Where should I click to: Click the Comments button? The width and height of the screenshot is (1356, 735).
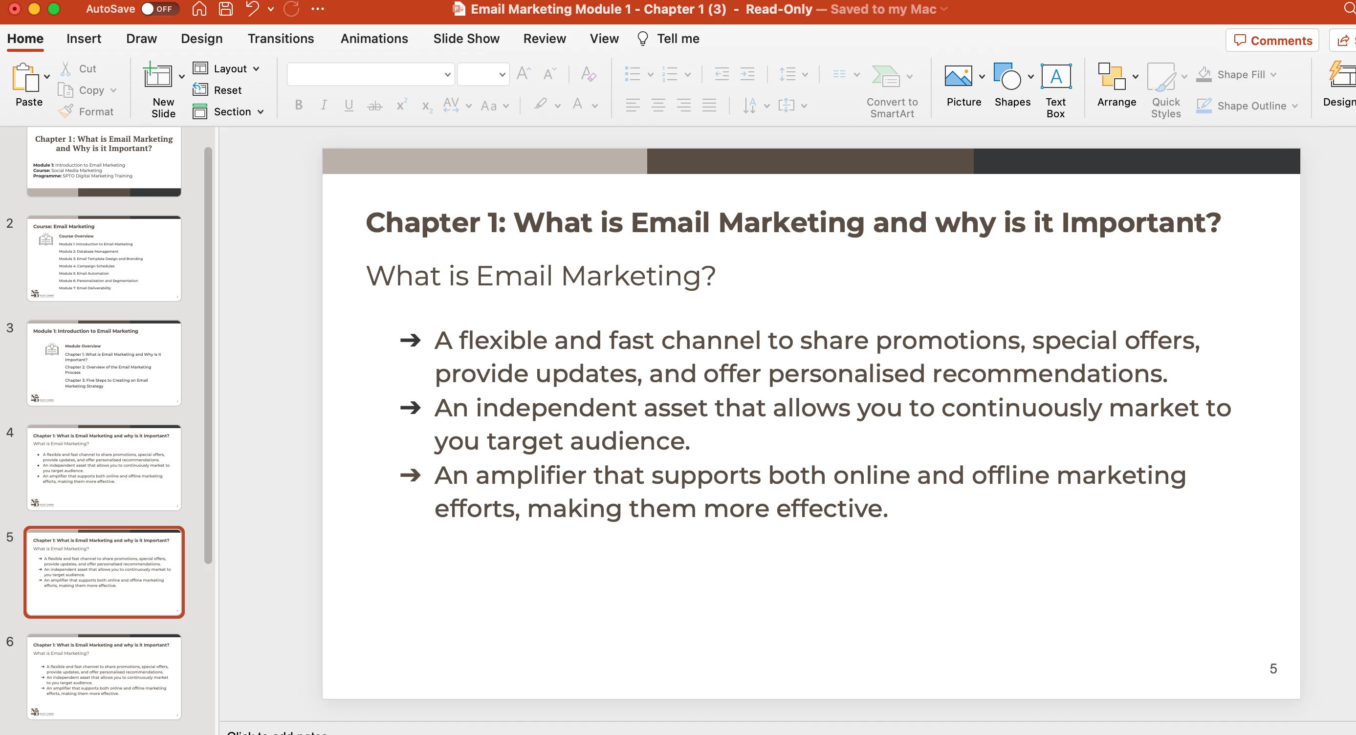click(1272, 41)
